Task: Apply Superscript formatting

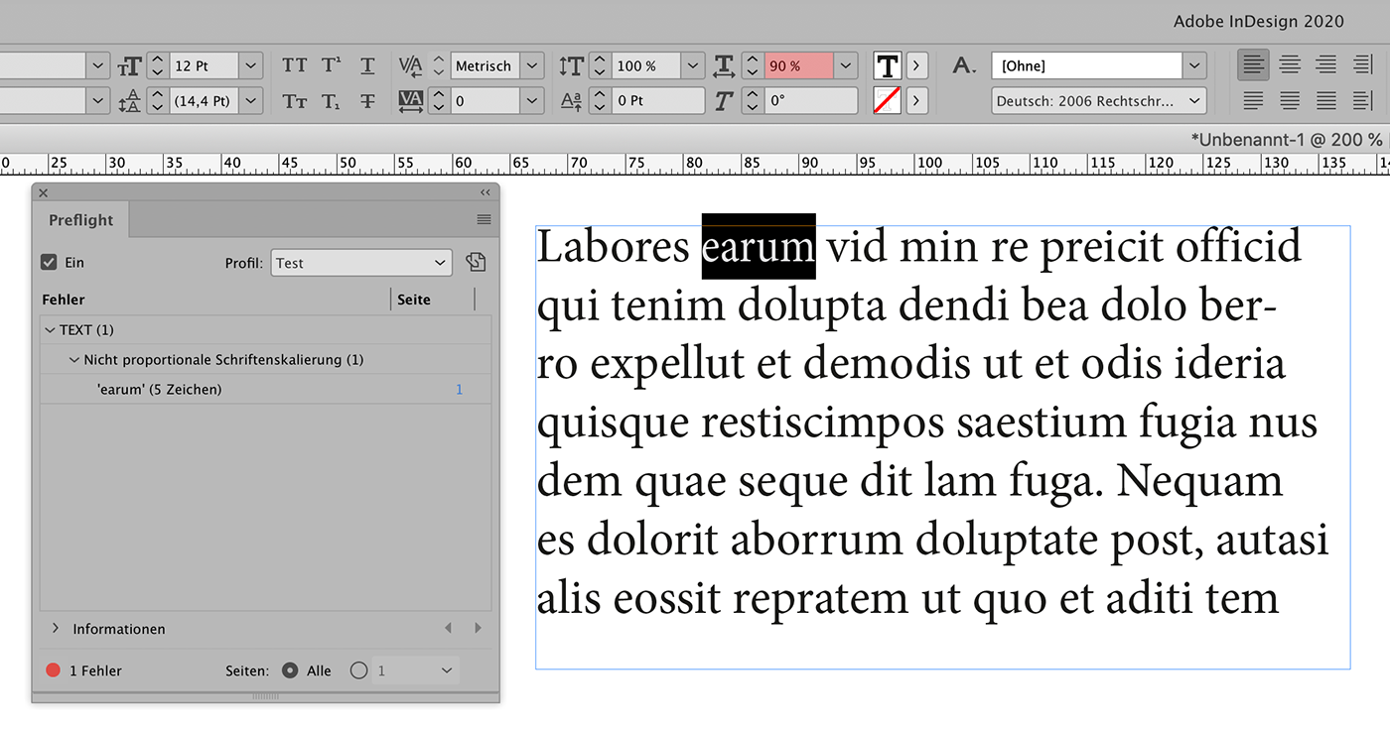Action: pyautogui.click(x=332, y=65)
